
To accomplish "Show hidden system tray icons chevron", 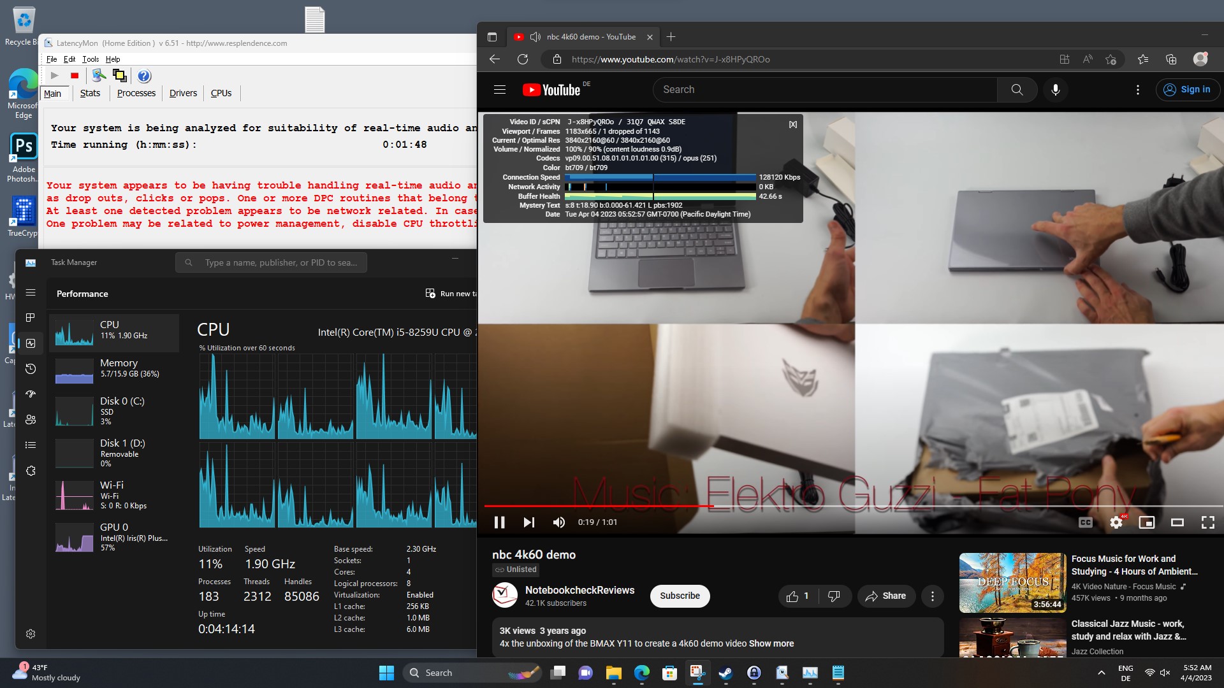I will [1101, 673].
